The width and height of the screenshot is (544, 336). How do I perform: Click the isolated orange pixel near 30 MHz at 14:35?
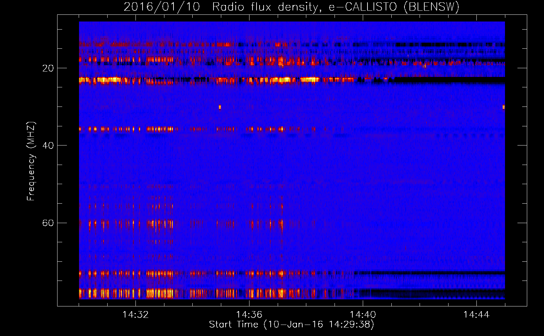pyautogui.click(x=220, y=107)
